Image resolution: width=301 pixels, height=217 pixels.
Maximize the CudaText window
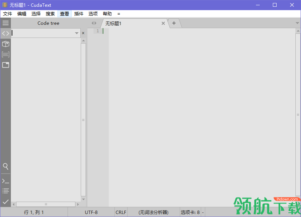pos(275,5)
